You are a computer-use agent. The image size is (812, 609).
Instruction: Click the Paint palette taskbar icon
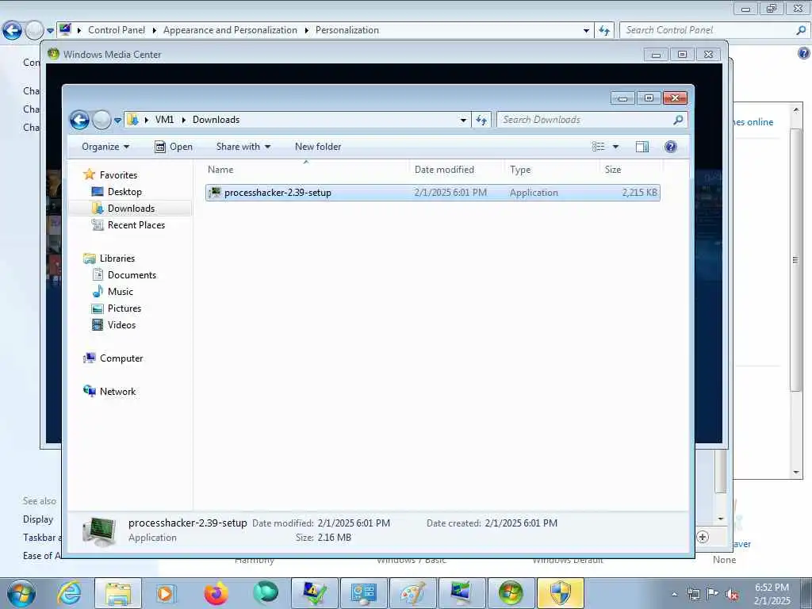pos(412,593)
